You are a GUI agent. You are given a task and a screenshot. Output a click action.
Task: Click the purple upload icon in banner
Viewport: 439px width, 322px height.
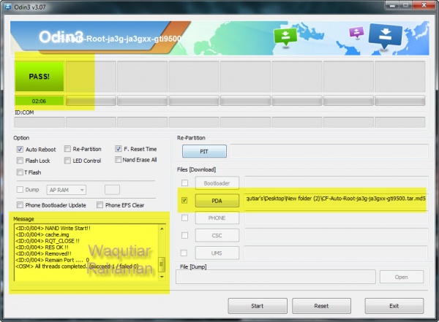pyautogui.click(x=356, y=32)
